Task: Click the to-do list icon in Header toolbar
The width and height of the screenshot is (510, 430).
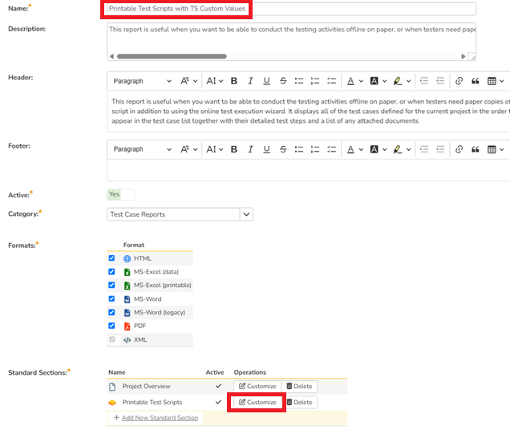Action: (x=330, y=81)
